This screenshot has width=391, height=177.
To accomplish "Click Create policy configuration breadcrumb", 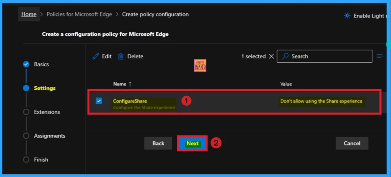I will (155, 14).
